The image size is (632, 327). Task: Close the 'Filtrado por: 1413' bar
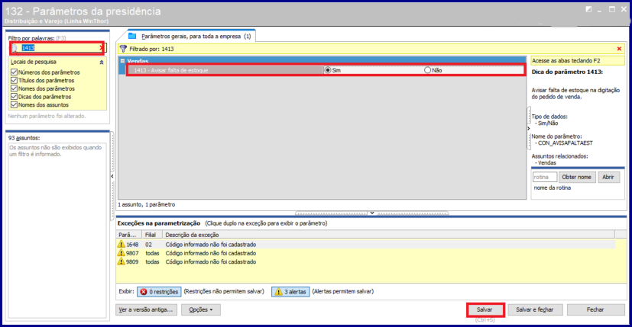[x=619, y=49]
